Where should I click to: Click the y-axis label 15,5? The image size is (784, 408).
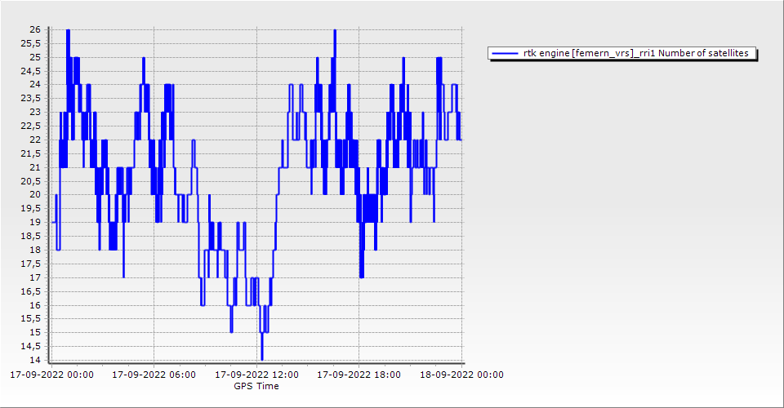point(32,319)
